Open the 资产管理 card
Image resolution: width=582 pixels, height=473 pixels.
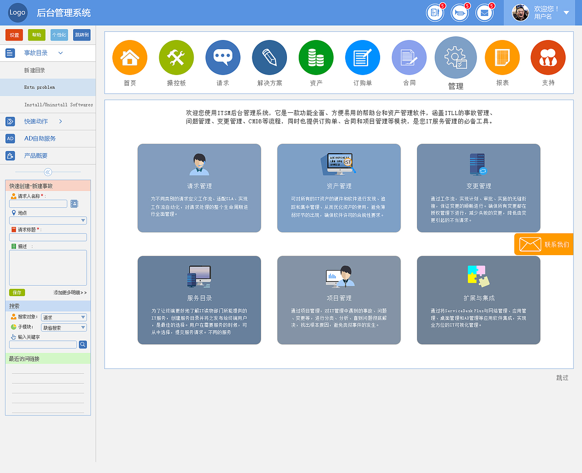click(339, 188)
